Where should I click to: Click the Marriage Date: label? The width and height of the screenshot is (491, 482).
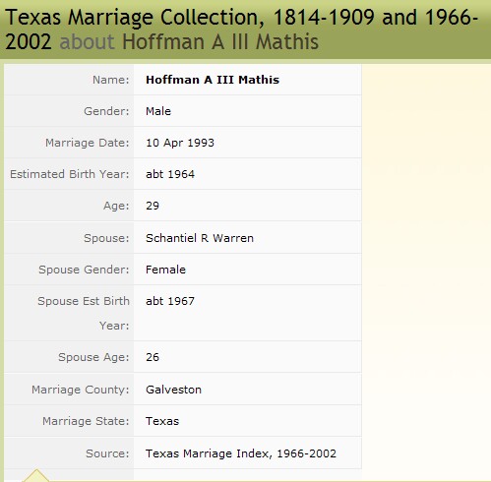[88, 143]
